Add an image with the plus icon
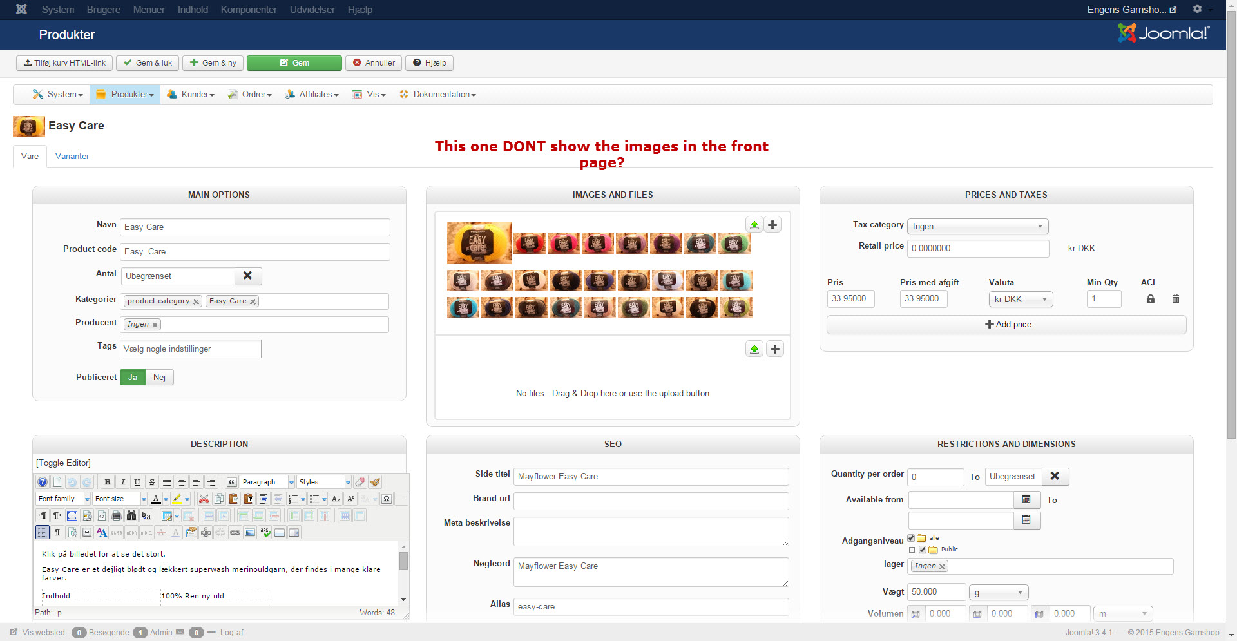This screenshot has width=1237, height=641. (x=773, y=225)
